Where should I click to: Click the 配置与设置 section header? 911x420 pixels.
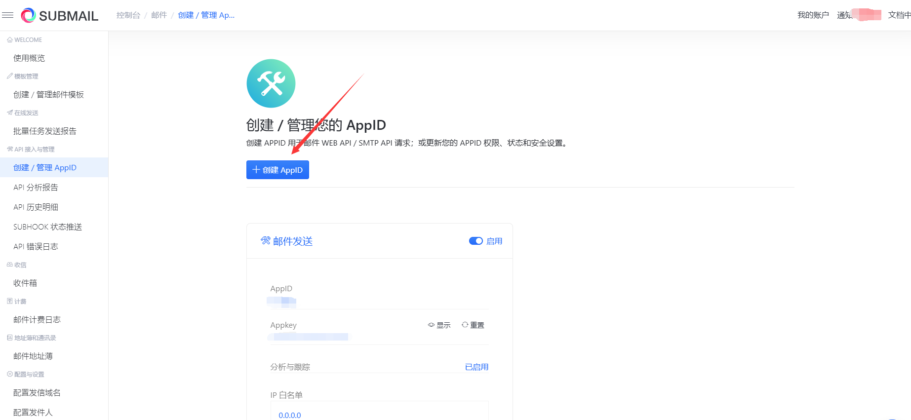[26, 375]
